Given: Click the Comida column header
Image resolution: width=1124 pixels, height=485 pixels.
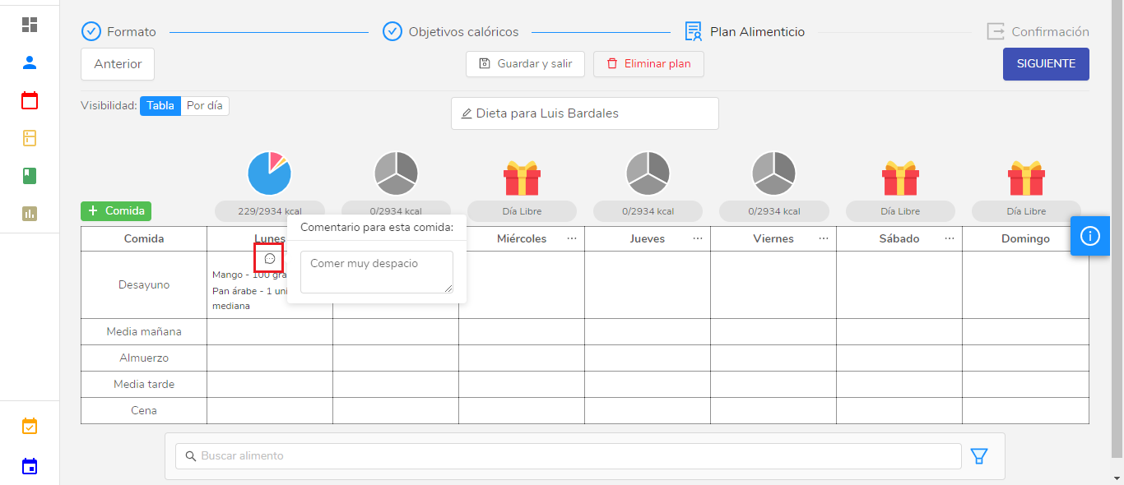Looking at the screenshot, I should click(144, 238).
